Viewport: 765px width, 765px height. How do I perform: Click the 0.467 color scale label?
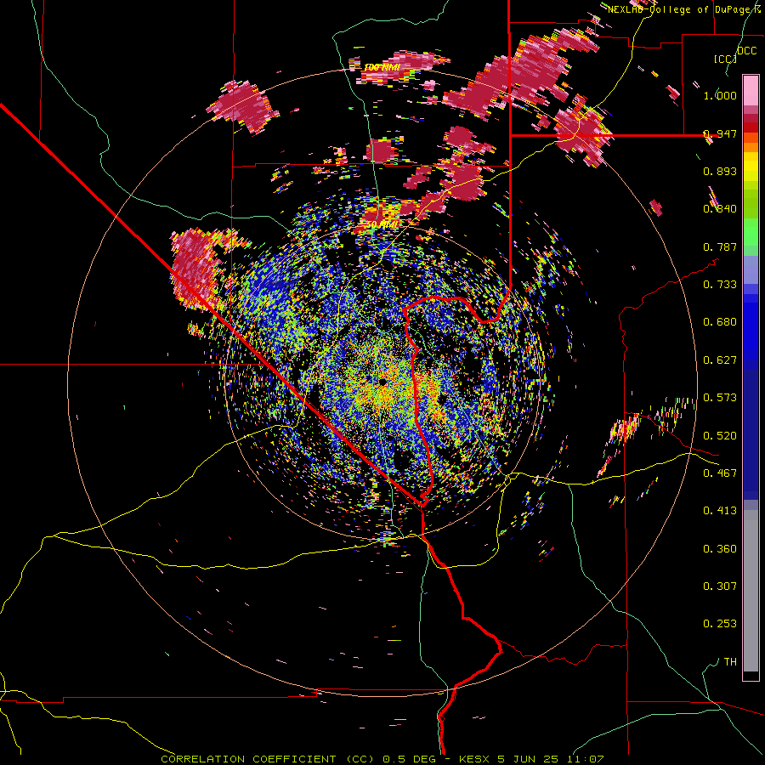pos(720,473)
